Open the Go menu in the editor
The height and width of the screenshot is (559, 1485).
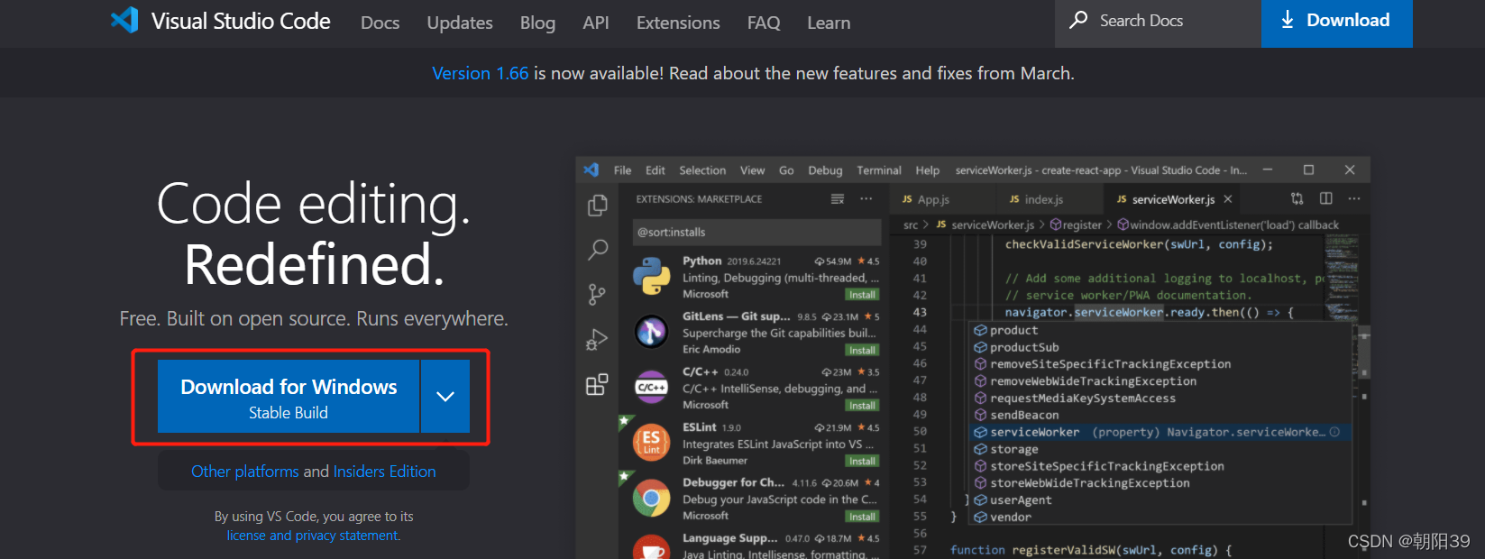pos(786,170)
